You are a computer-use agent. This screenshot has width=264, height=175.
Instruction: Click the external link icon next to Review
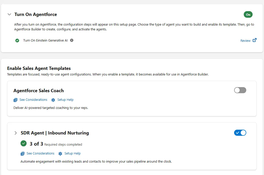(255, 40)
